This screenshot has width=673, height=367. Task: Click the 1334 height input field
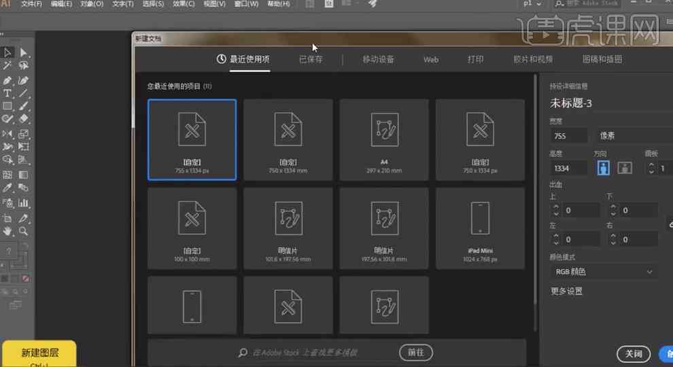(x=569, y=169)
